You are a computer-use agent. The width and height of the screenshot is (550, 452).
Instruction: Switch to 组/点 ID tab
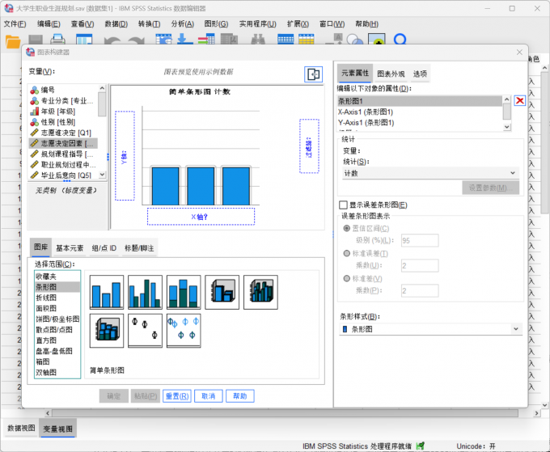click(x=104, y=248)
